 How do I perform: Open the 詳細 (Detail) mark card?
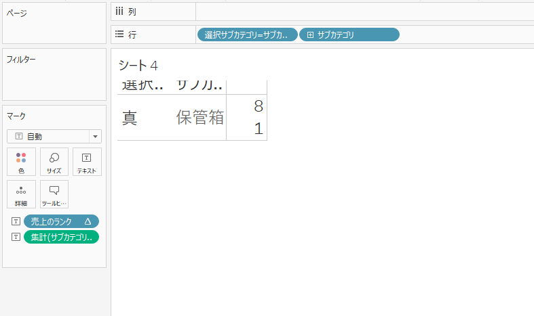tap(21, 194)
